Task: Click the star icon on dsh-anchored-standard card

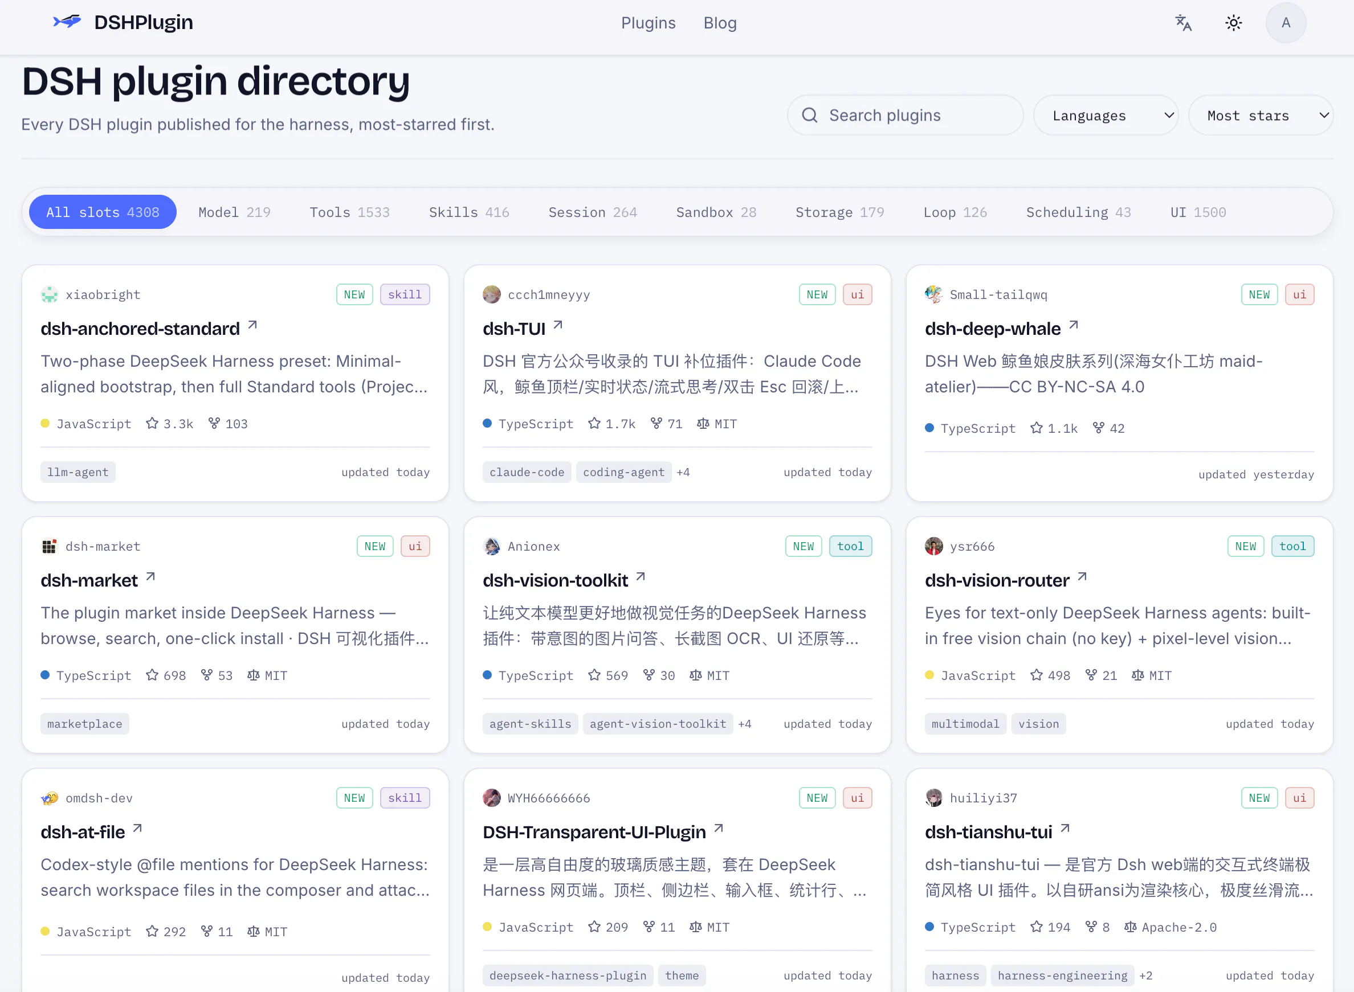Action: click(152, 423)
